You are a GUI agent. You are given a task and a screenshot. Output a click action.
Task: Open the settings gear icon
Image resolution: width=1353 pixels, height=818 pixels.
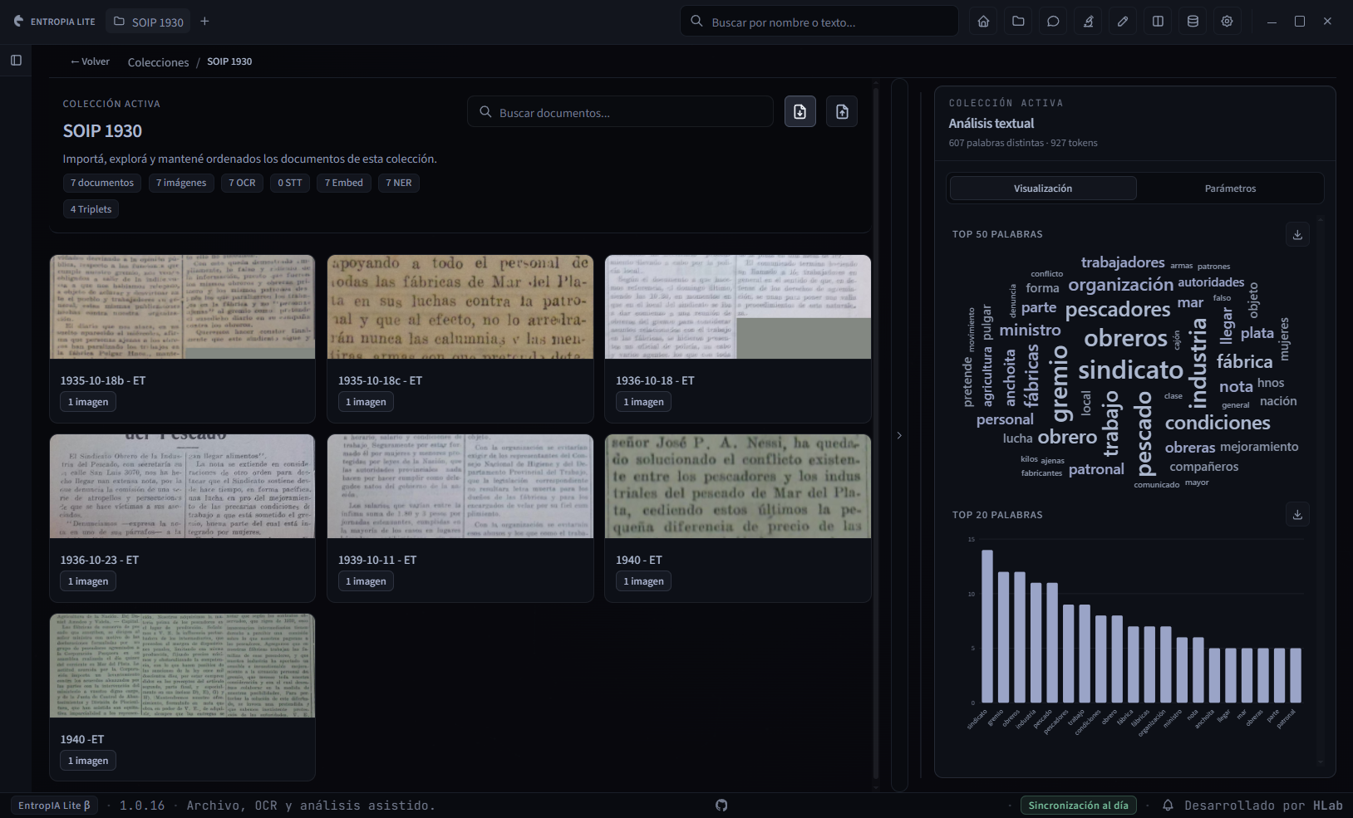click(1227, 22)
